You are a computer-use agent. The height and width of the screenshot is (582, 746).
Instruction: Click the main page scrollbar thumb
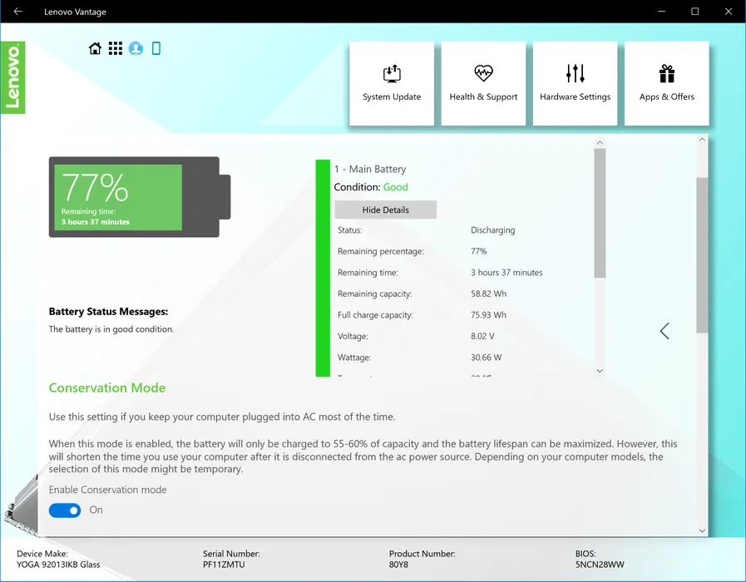702,255
